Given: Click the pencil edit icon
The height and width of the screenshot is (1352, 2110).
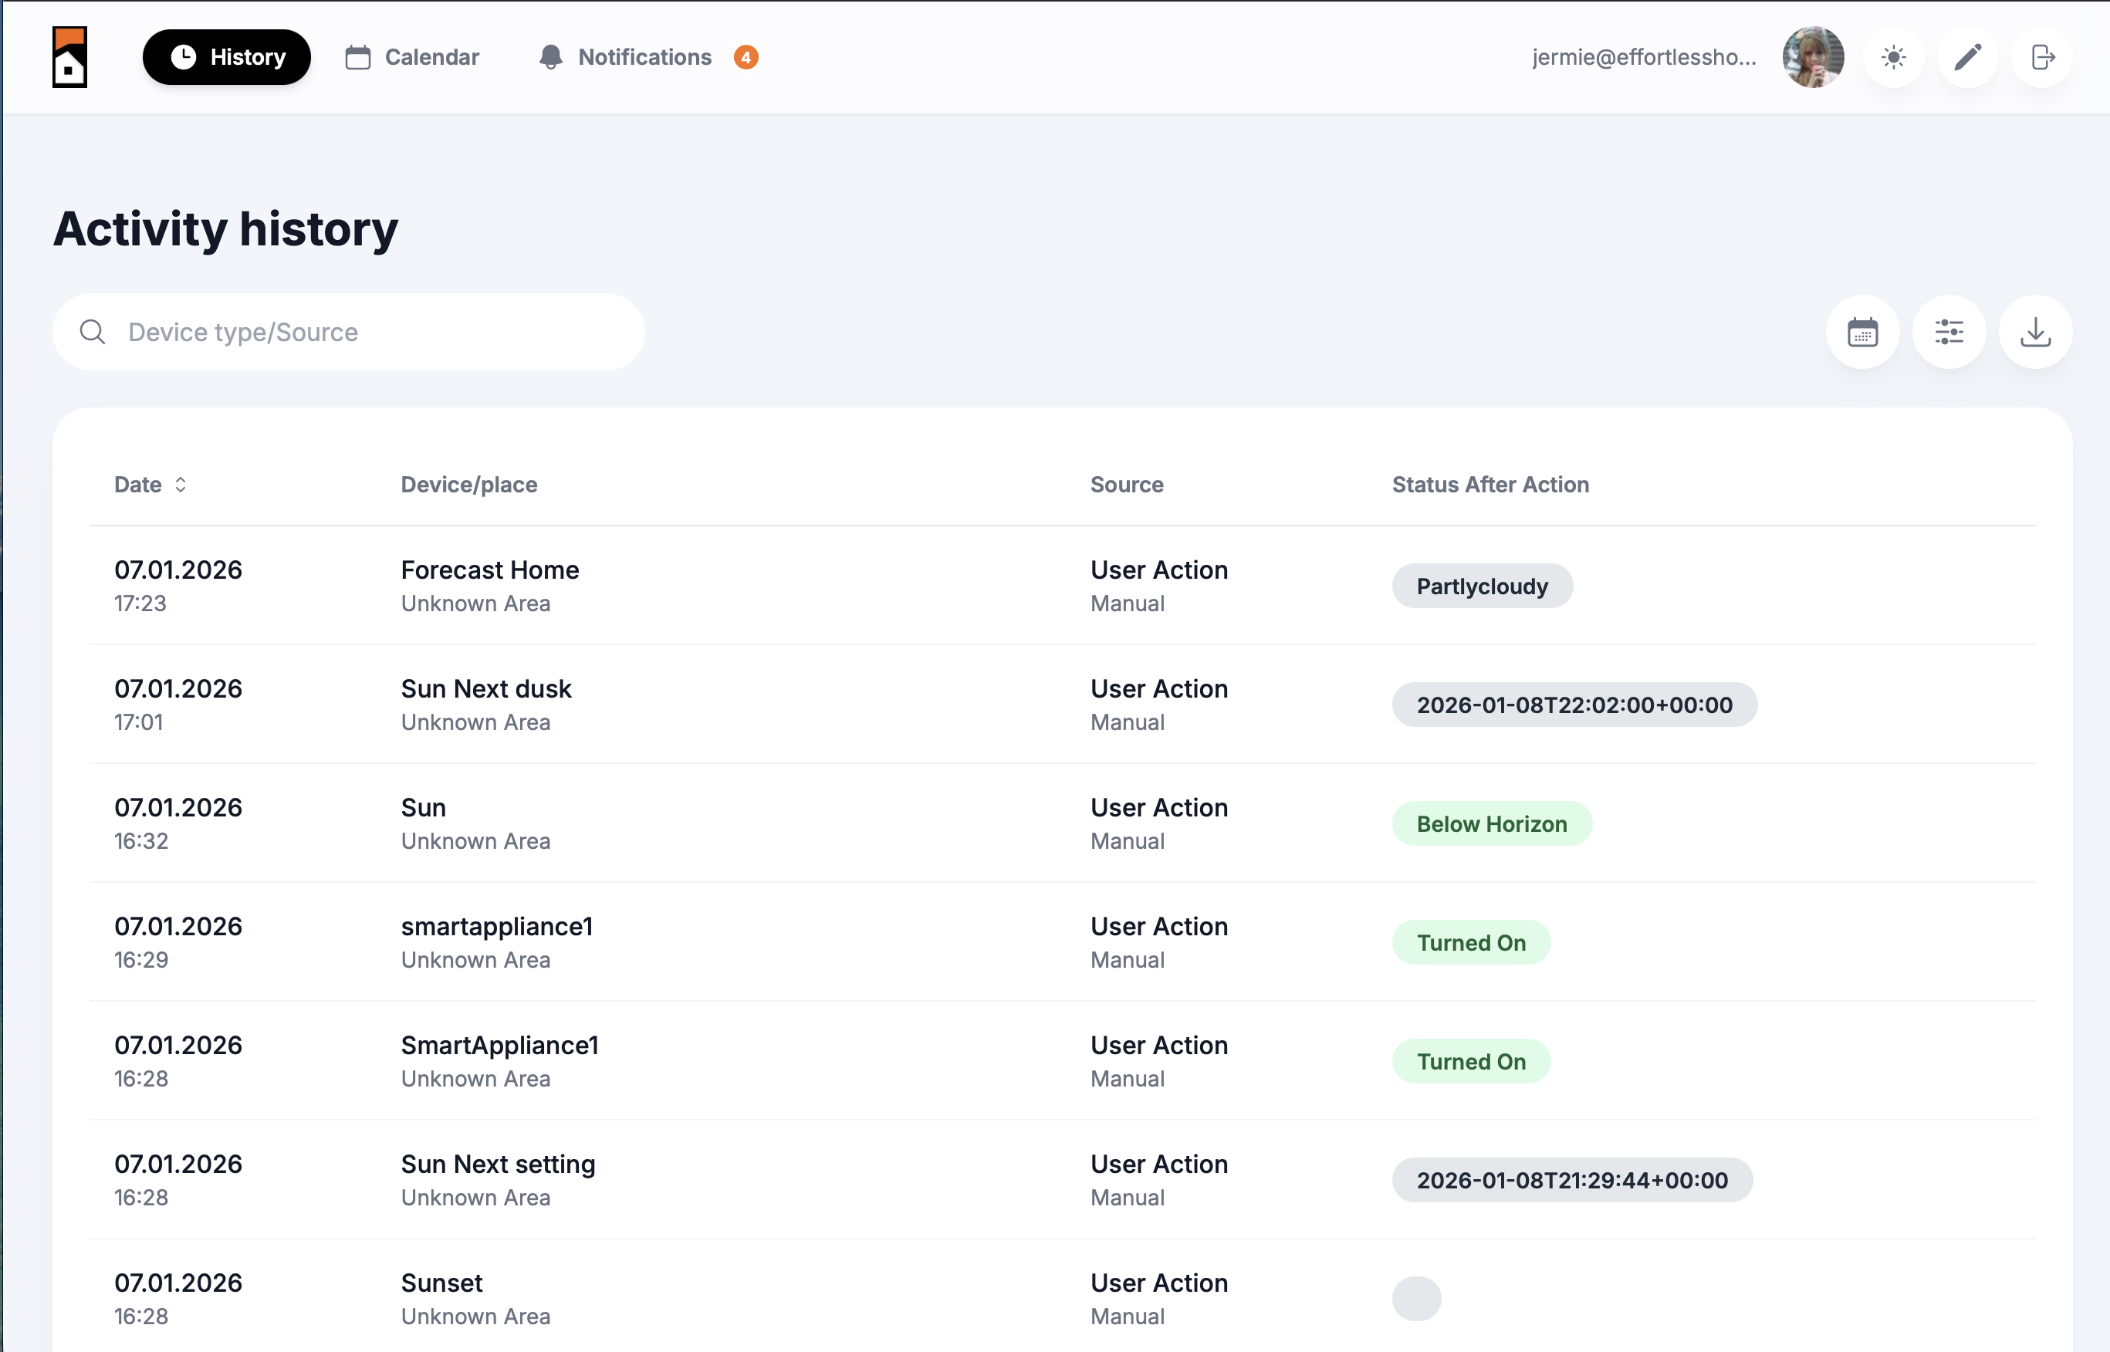Looking at the screenshot, I should click(x=1967, y=57).
